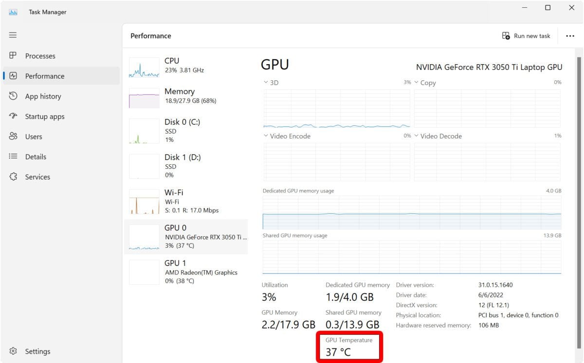Switch to the App history page
This screenshot has width=584, height=363.
tap(61, 96)
